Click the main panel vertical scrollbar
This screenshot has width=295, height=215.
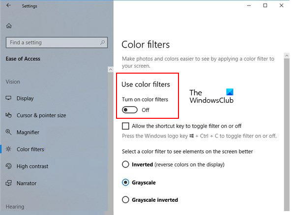(x=287, y=123)
